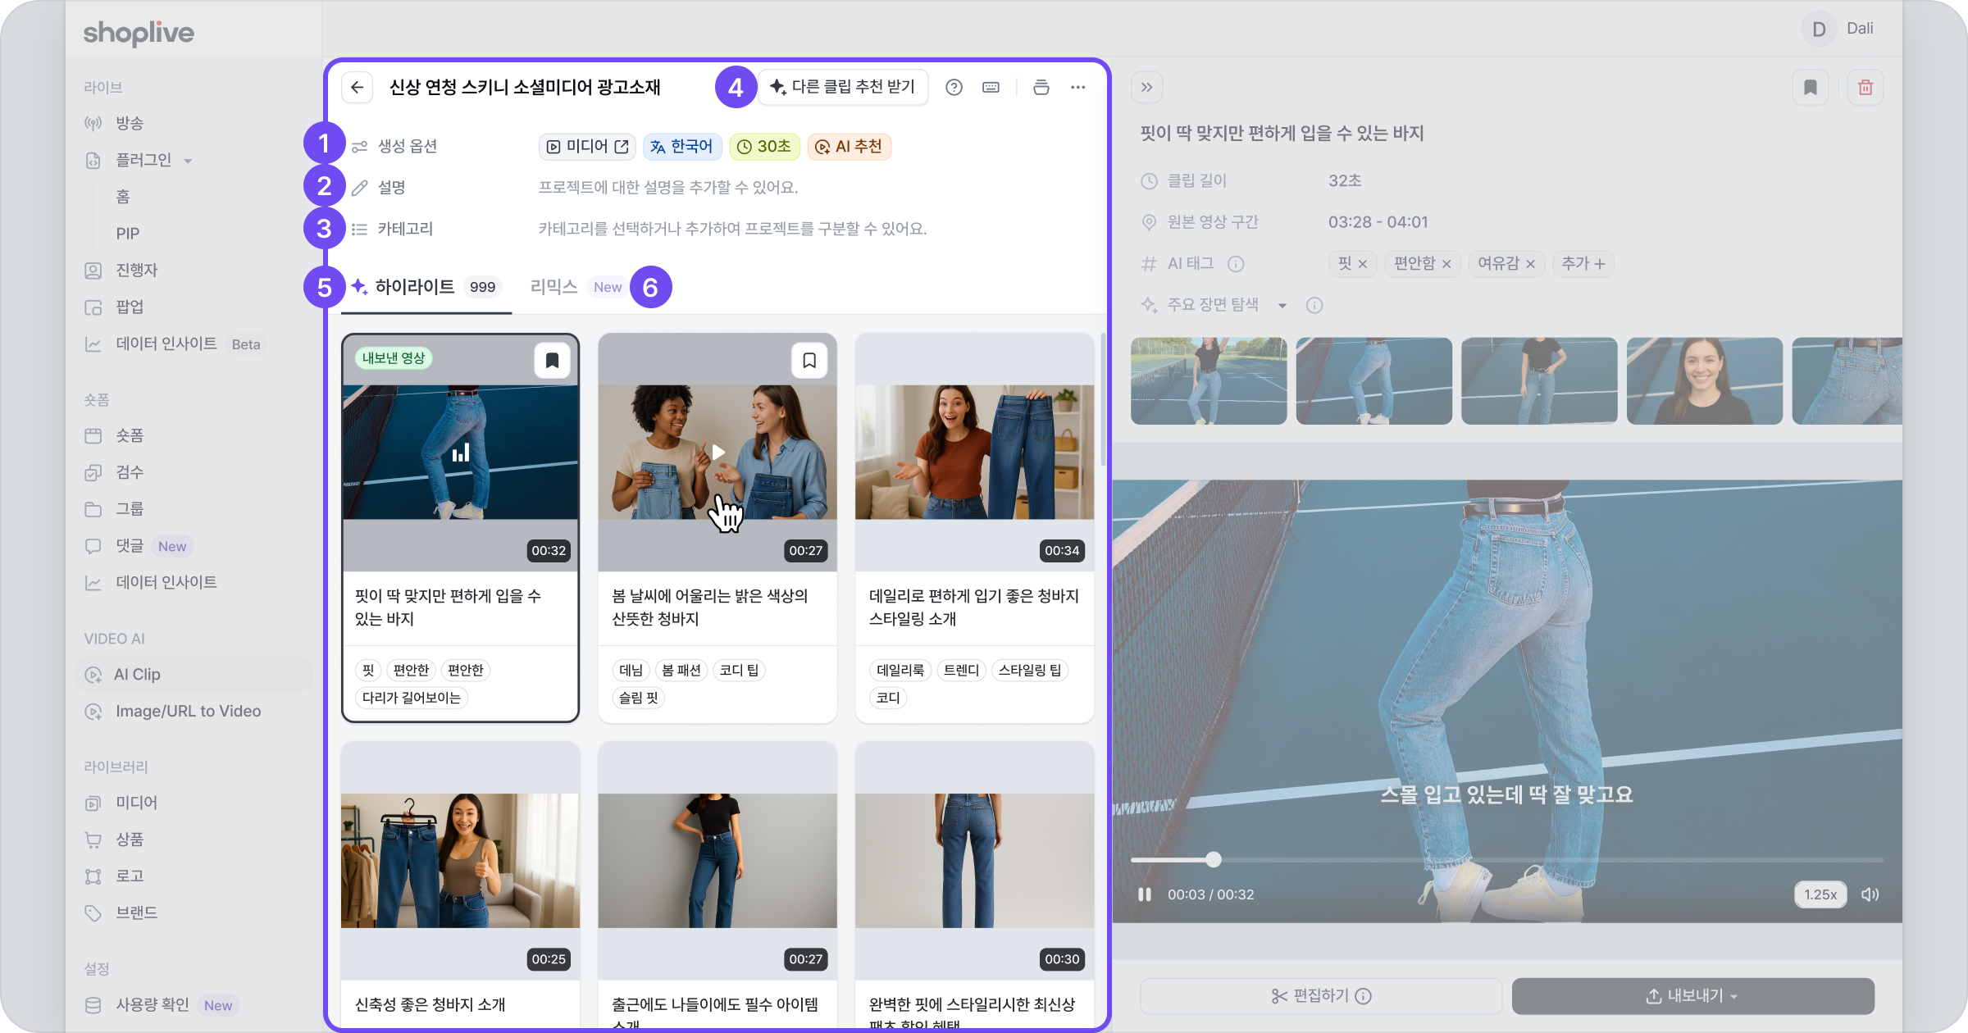Bookmark the clip in the detail panel
This screenshot has height=1033, width=1968.
(1811, 87)
